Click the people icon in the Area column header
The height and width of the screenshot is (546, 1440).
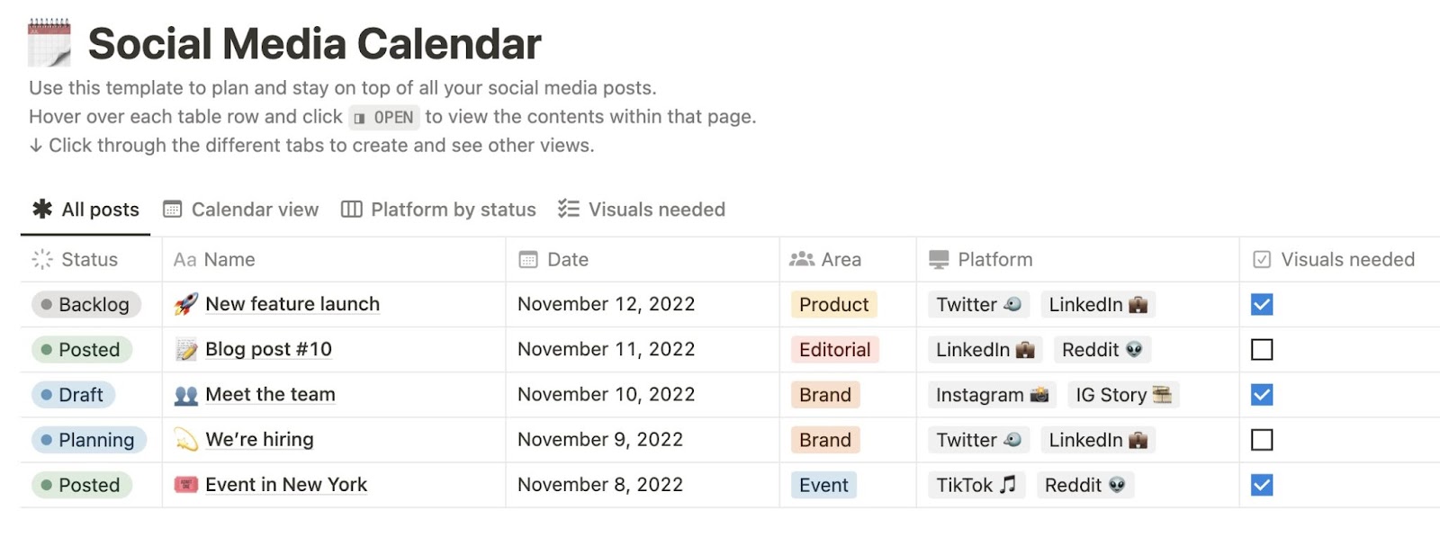point(802,259)
